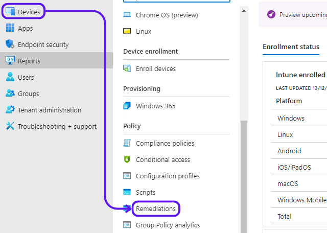The width and height of the screenshot is (327, 233).
Task: Open Troubleshooting + support
Action: [57, 126]
